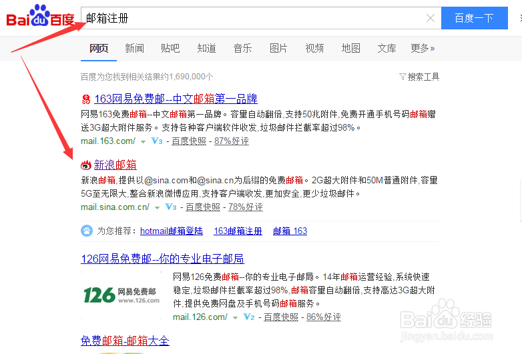Click the funnel icon beside 搜索工具
Image resolution: width=522 pixels, height=354 pixels.
403,77
